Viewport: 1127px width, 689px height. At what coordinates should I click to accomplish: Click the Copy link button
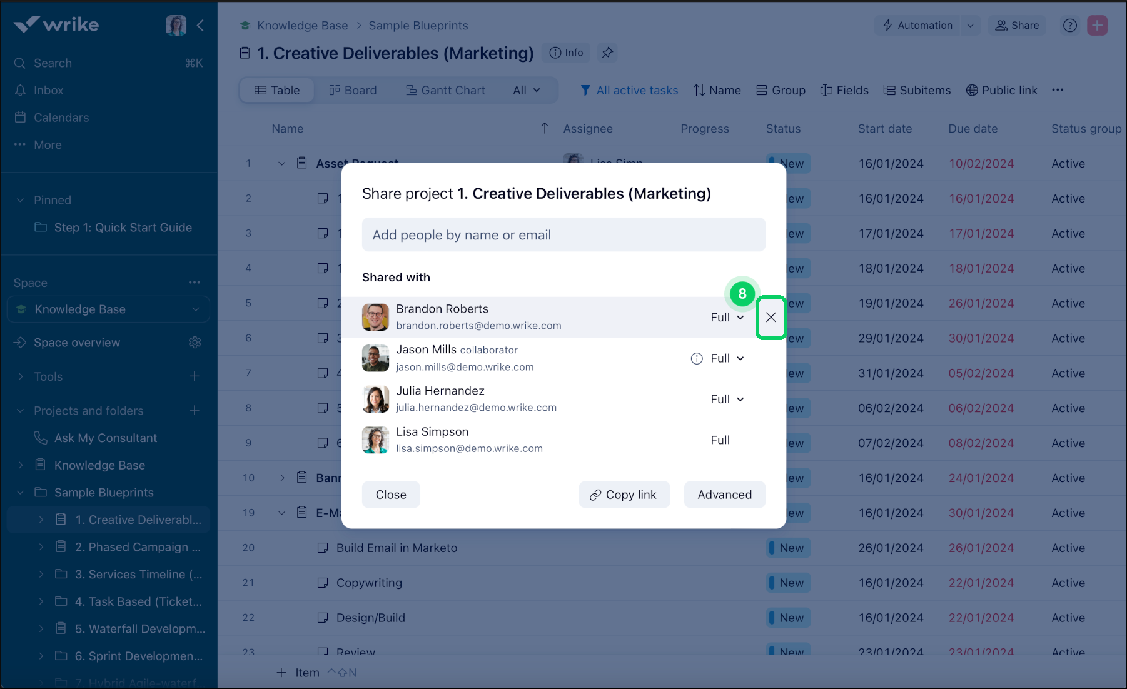pos(624,495)
